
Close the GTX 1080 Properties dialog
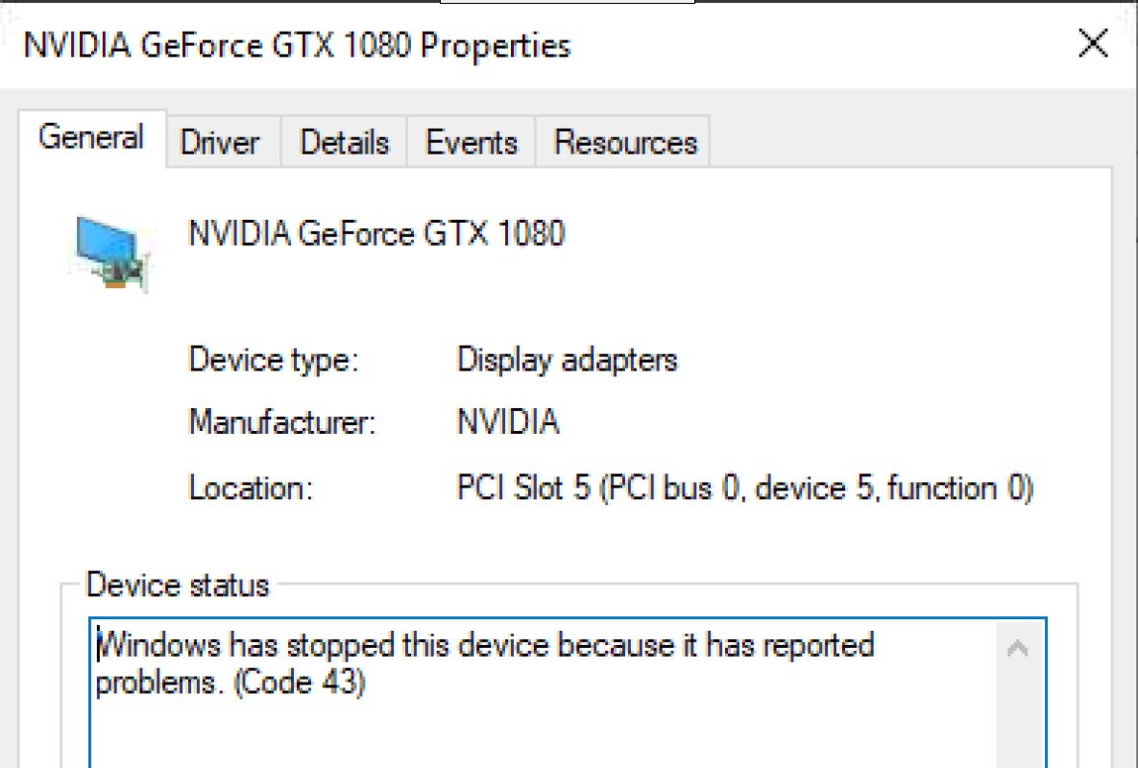tap(1094, 44)
